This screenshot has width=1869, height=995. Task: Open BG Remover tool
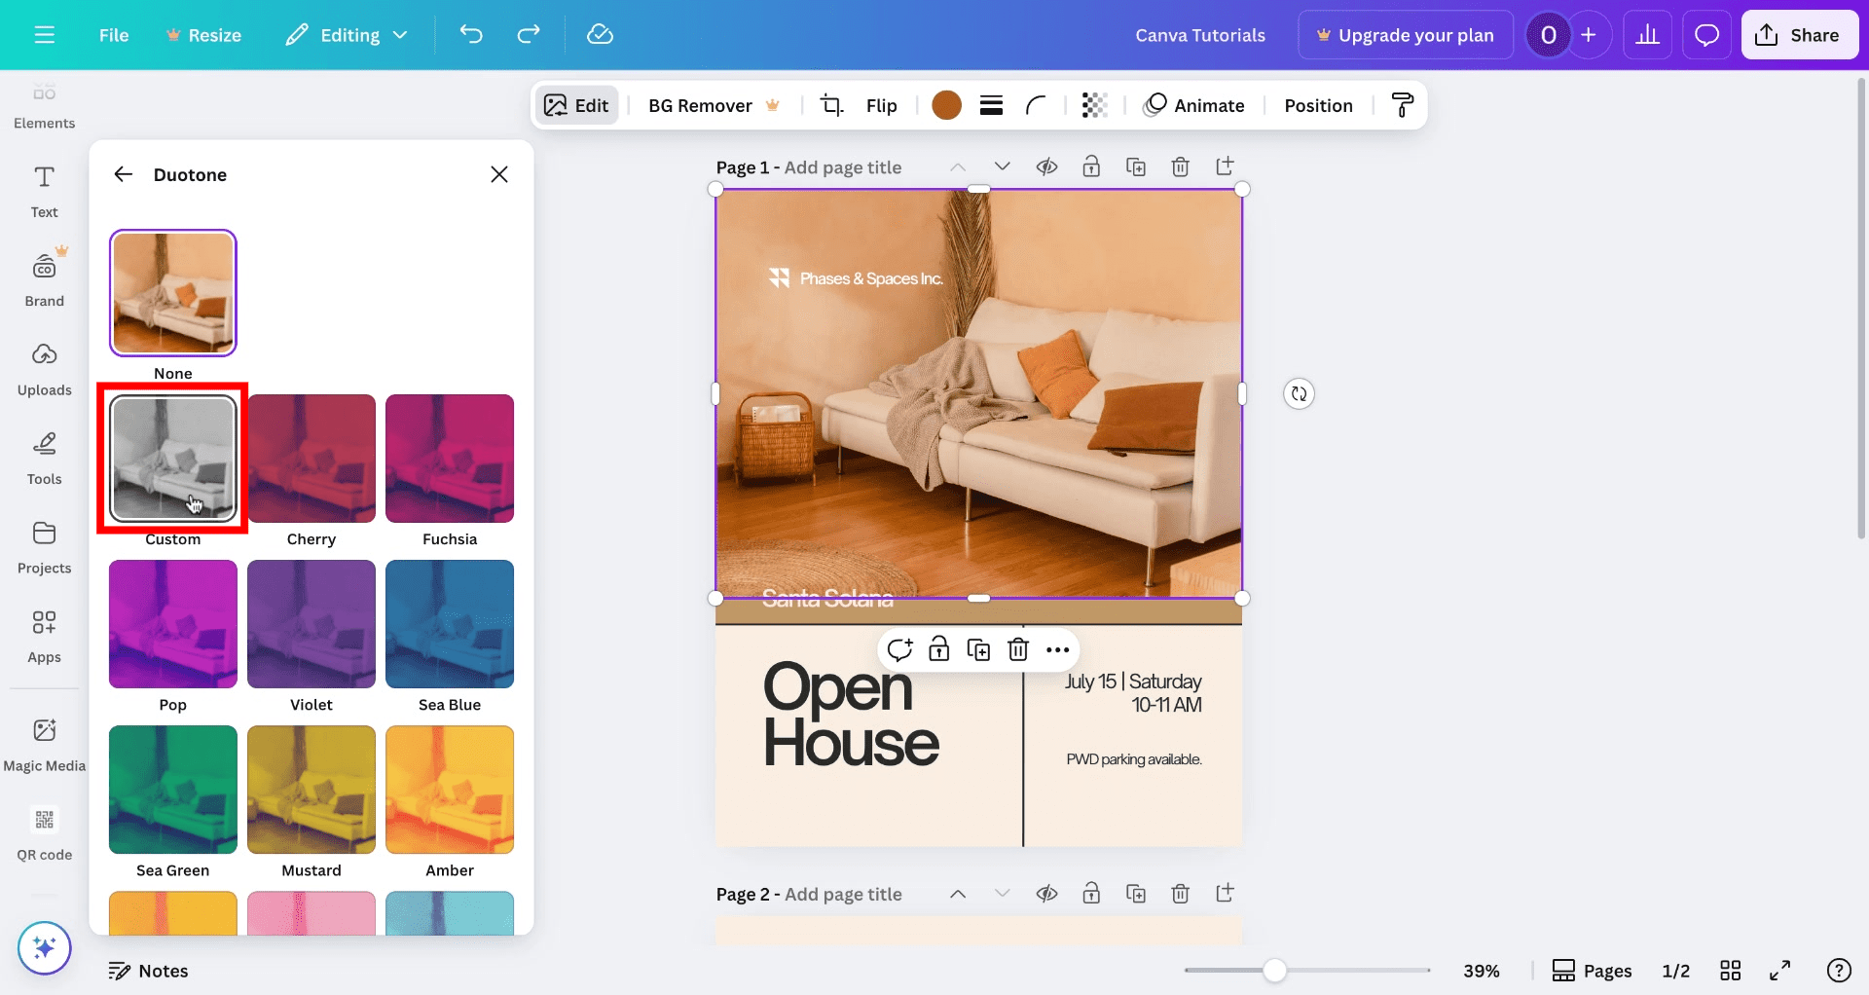pos(714,105)
